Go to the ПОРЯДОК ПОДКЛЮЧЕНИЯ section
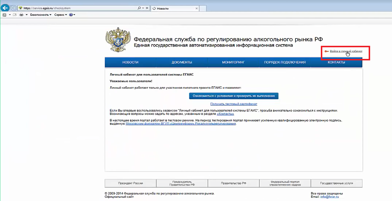 click(285, 62)
